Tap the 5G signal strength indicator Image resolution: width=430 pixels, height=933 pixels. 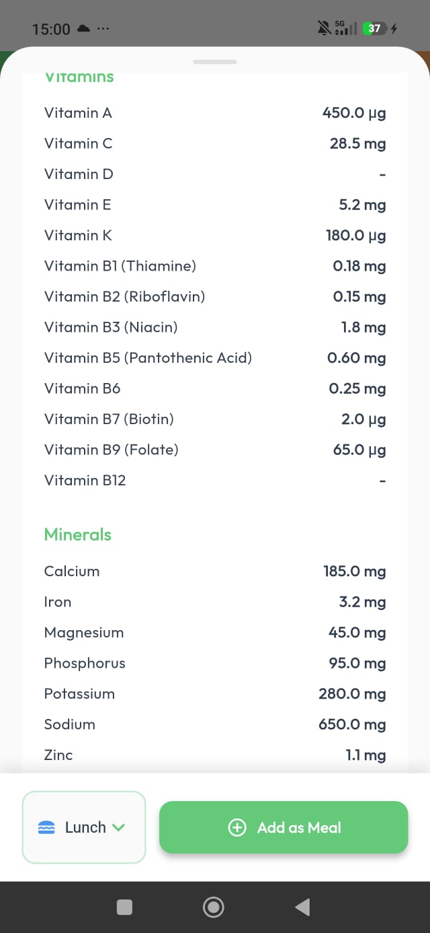(343, 27)
